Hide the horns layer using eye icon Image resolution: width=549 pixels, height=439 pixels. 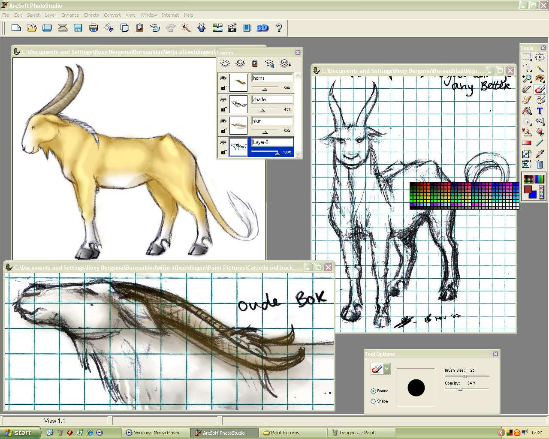tap(223, 78)
